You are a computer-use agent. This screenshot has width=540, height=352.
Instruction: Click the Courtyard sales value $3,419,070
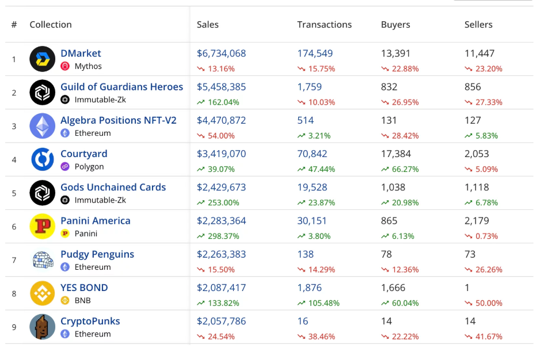pyautogui.click(x=222, y=154)
